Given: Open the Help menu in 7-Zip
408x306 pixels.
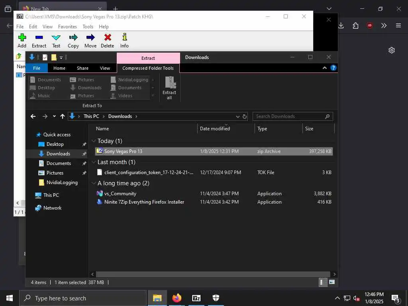Looking at the screenshot, I should click(x=104, y=27).
